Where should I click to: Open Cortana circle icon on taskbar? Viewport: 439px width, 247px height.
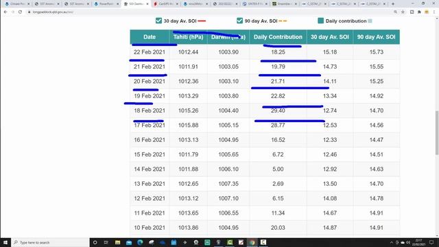point(95,242)
